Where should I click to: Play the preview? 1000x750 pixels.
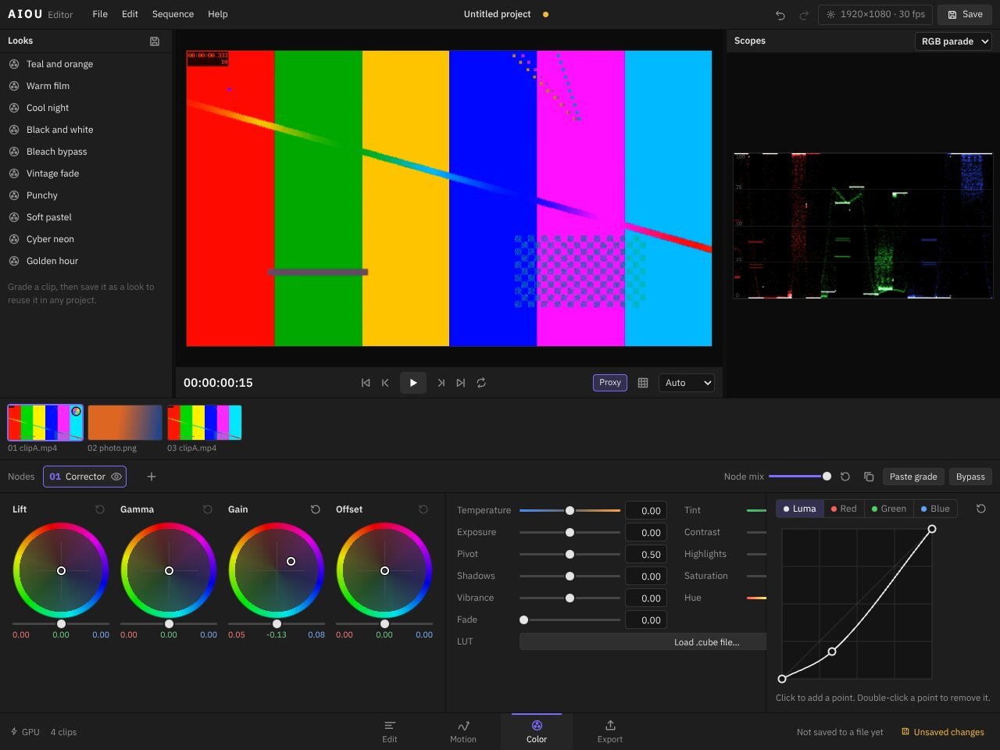click(413, 383)
